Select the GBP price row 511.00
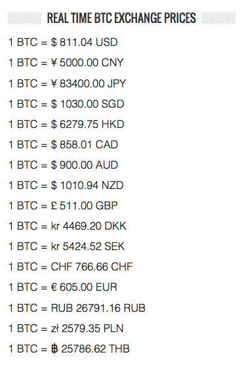The width and height of the screenshot is (244, 365). pos(63,205)
